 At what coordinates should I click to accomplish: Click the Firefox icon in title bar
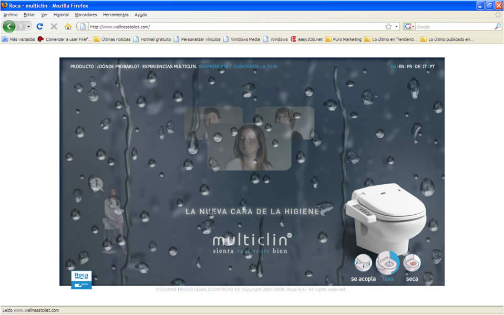click(x=5, y=5)
